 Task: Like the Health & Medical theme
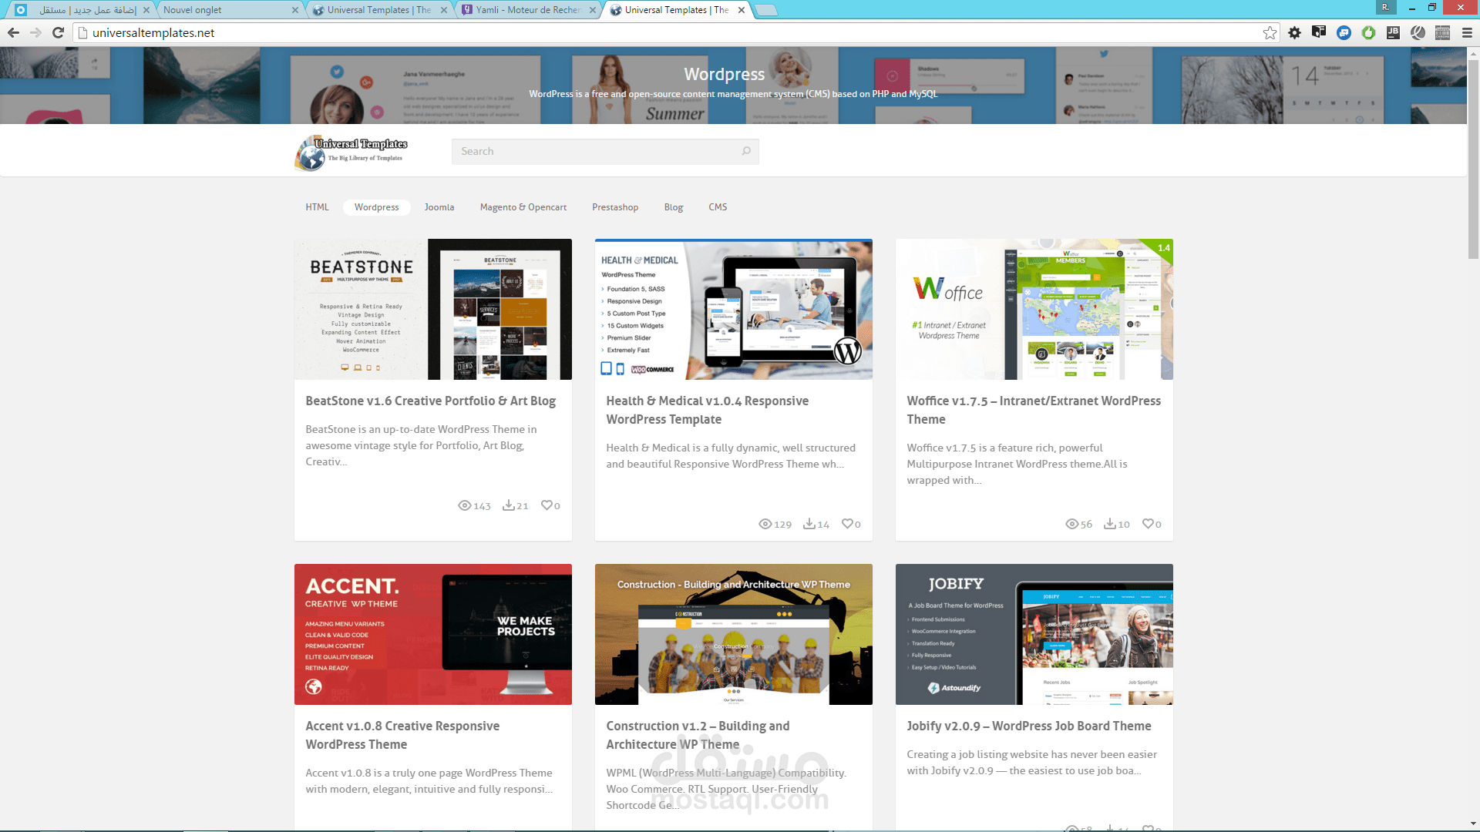[847, 524]
